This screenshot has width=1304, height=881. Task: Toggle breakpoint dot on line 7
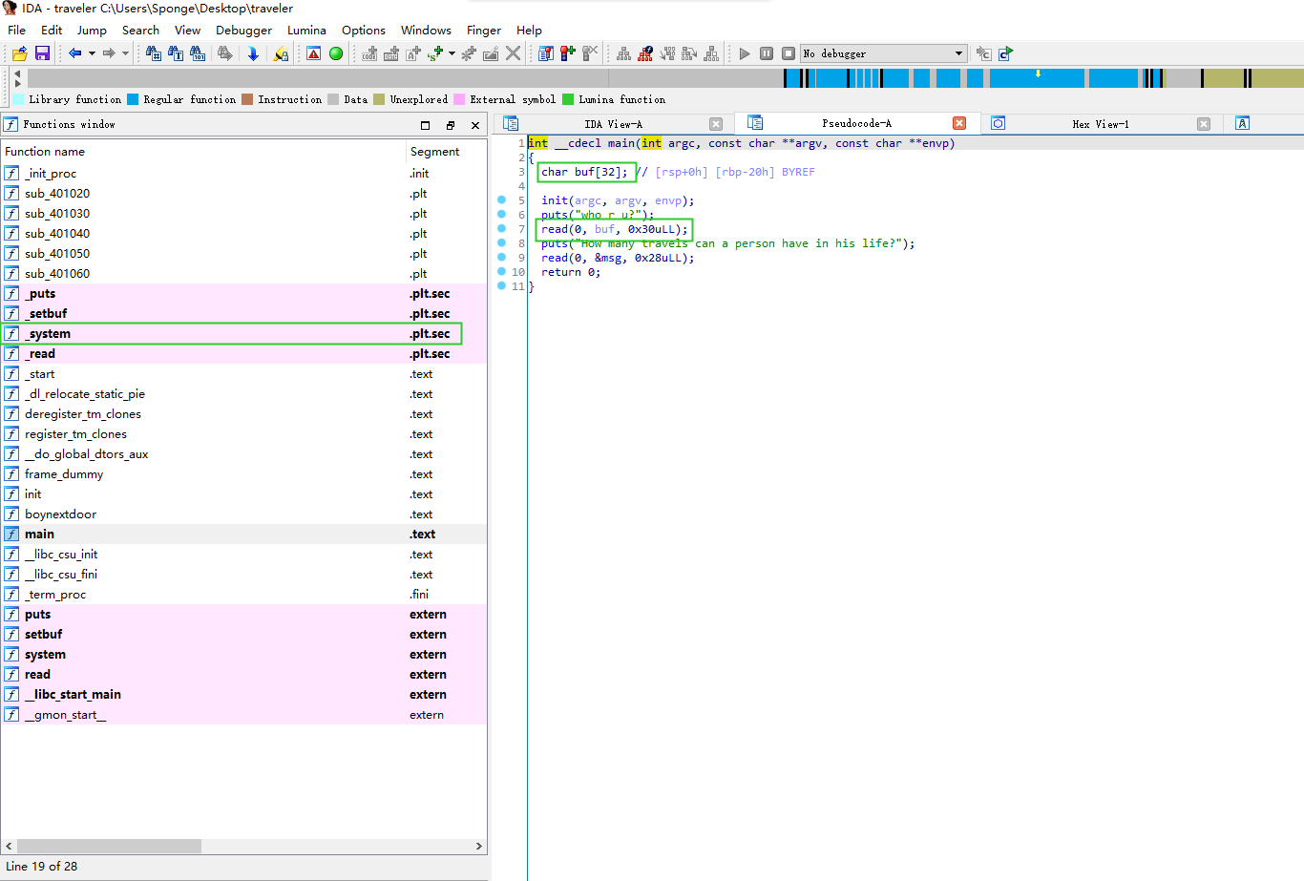(x=502, y=229)
